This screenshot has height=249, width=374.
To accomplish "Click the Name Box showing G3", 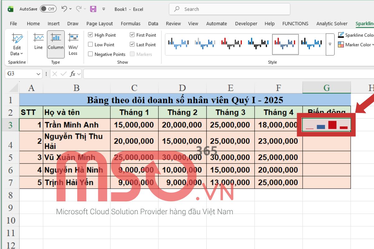I will (20, 74).
